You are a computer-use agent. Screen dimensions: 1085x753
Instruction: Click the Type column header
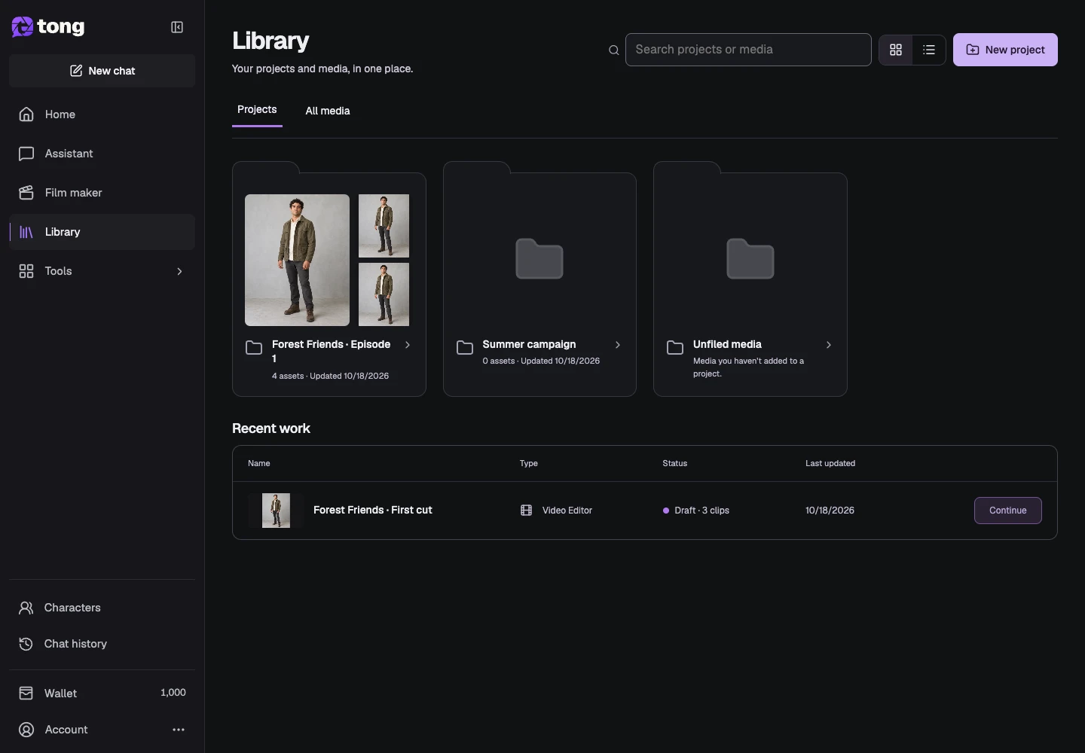pos(529,463)
